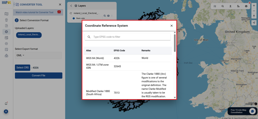Click the locate-me arrow button

point(254,23)
